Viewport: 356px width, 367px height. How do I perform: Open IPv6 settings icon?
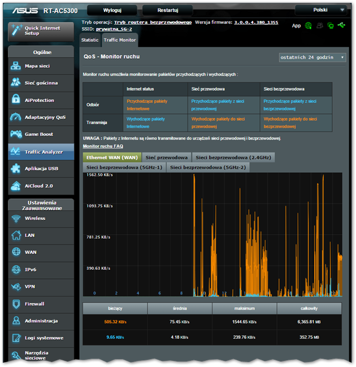tap(16, 269)
